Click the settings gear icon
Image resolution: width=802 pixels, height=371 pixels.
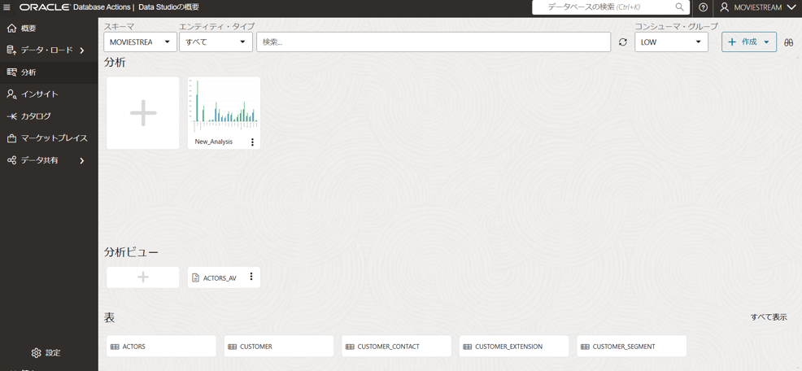[36, 352]
